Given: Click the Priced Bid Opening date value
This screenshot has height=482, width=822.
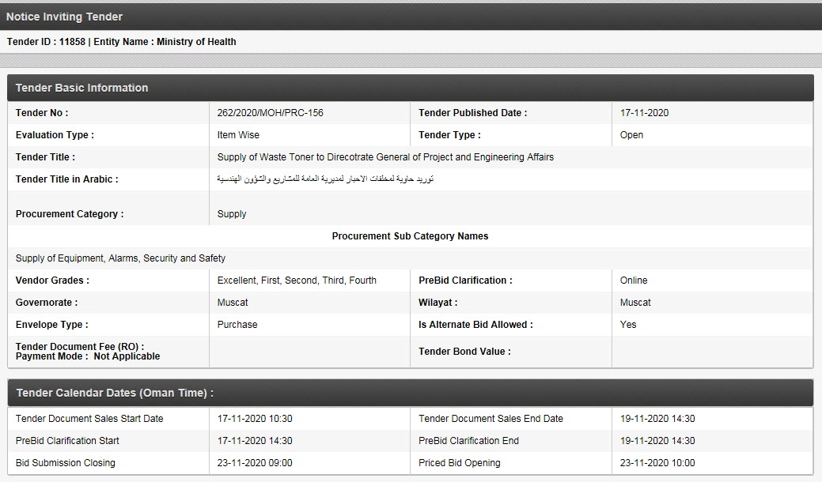Looking at the screenshot, I should (x=657, y=463).
